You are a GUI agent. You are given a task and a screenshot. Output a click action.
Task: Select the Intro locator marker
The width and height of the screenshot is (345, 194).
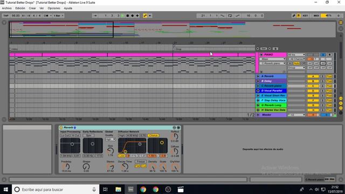click(13, 49)
